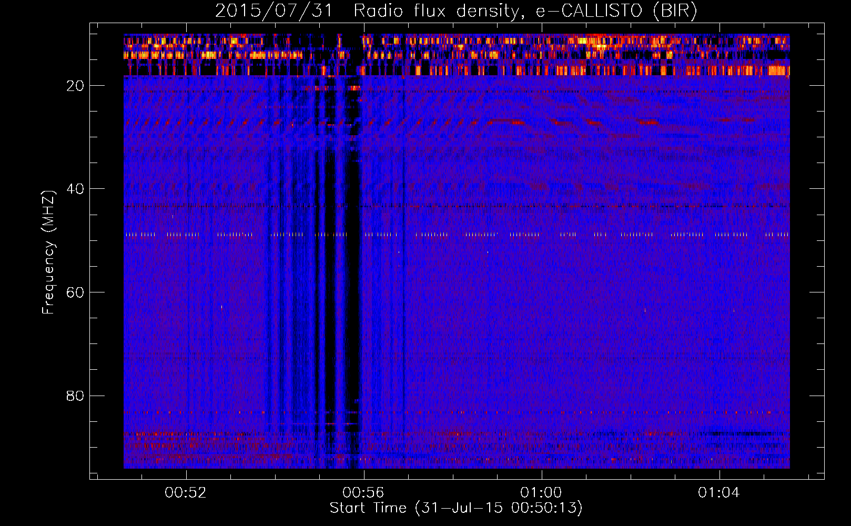Click the 'Start Time (31-Jul-15 00:50:13)' label
Viewport: 851px width, 526px height.
coord(456,508)
